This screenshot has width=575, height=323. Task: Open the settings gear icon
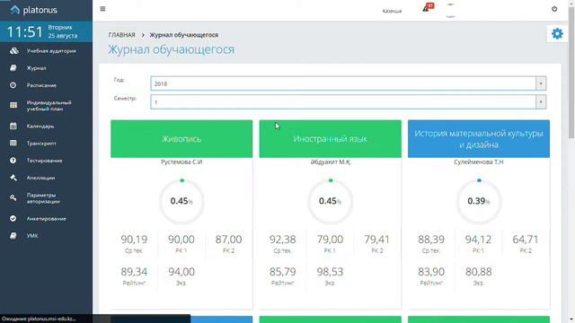click(557, 34)
